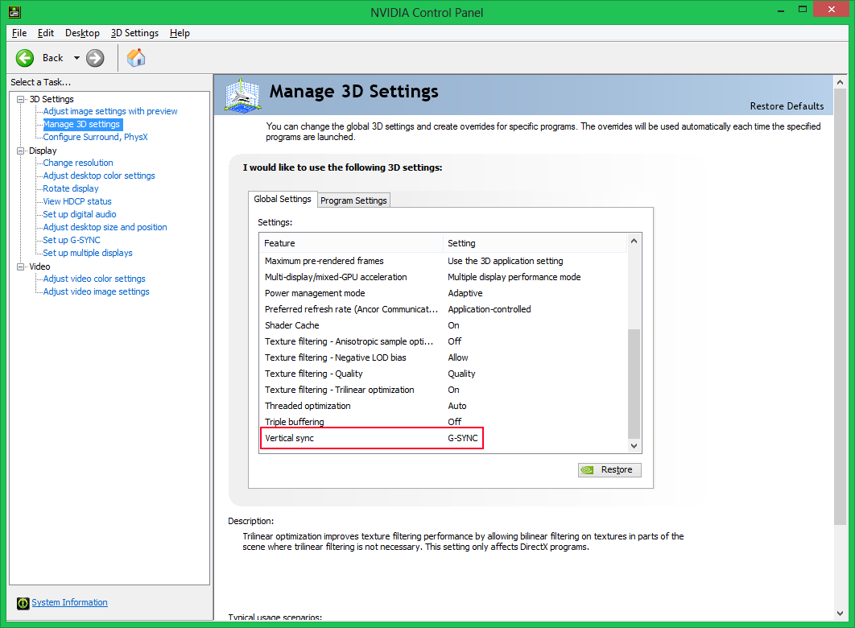Select the Vertical sync row

pyautogui.click(x=444, y=438)
